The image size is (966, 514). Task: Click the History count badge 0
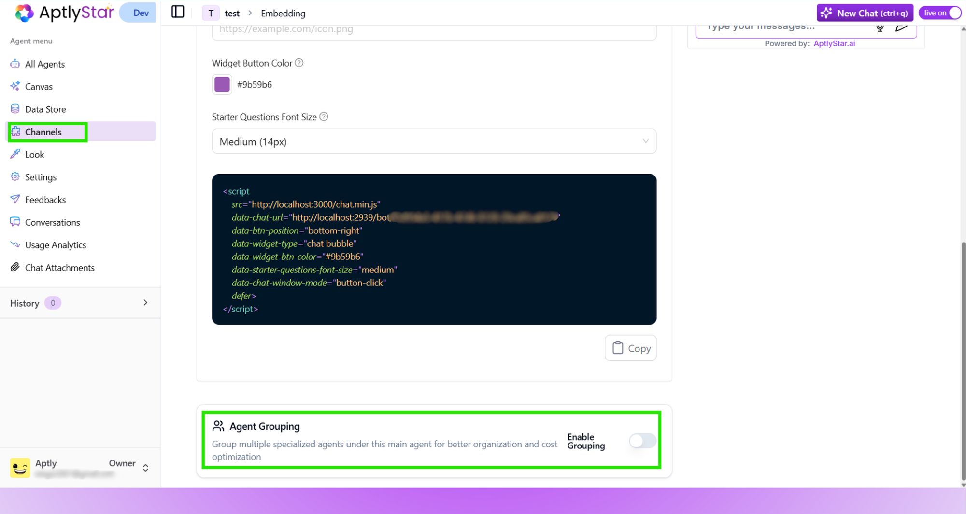pos(53,303)
